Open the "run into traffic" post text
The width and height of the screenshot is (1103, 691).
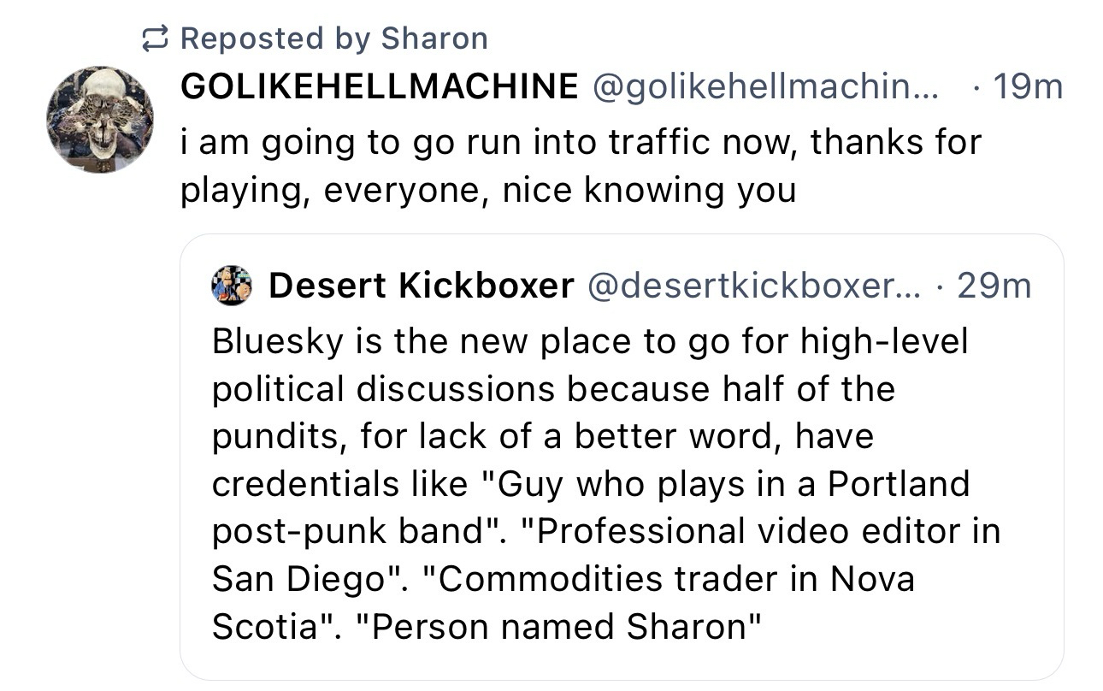(580, 141)
